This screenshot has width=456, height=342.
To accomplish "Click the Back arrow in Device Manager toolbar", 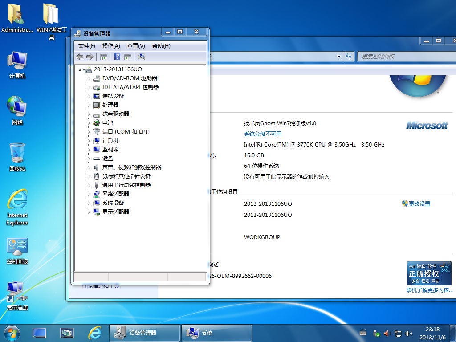I will [x=80, y=57].
